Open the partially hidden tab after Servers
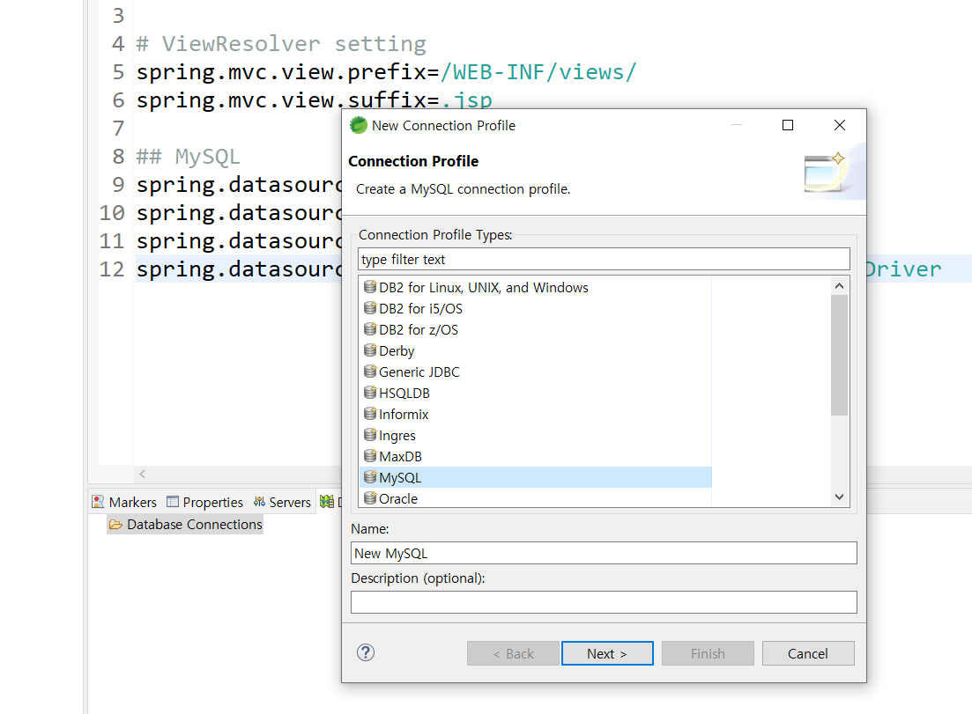This screenshot has height=714, width=972. click(x=330, y=502)
